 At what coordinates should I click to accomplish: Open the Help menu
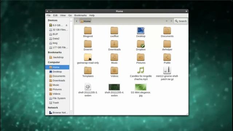(92, 15)
